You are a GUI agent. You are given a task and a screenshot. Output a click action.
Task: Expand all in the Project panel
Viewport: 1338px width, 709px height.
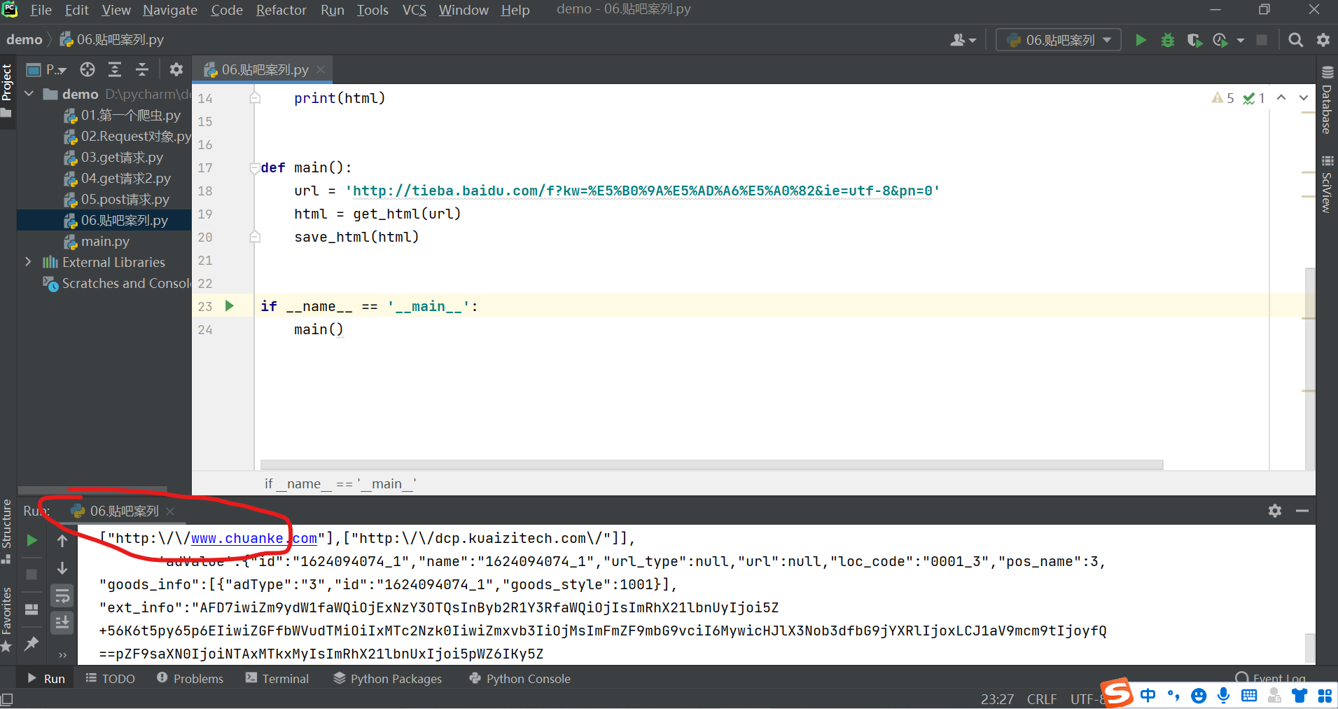pos(115,69)
